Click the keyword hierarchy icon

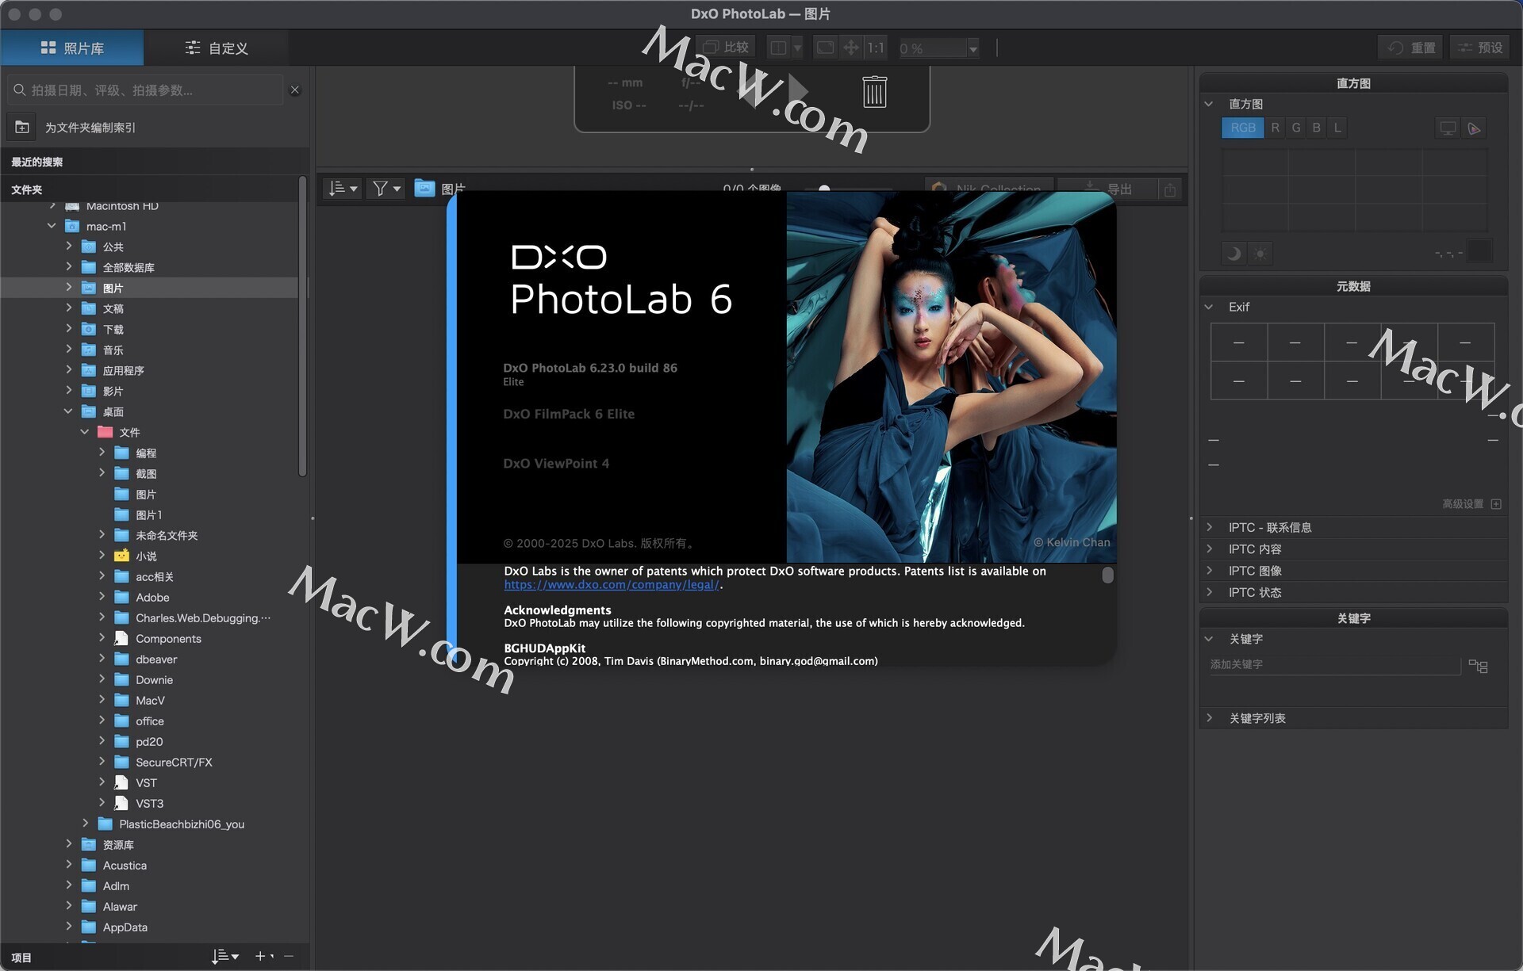1478,666
